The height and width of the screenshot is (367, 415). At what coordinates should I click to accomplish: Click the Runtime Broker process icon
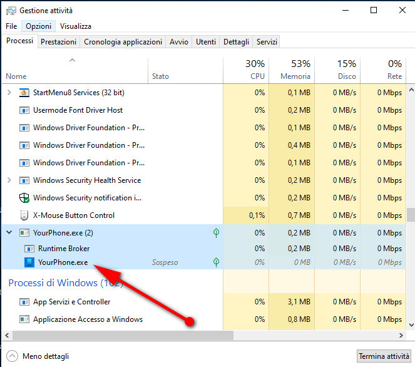tap(29, 249)
